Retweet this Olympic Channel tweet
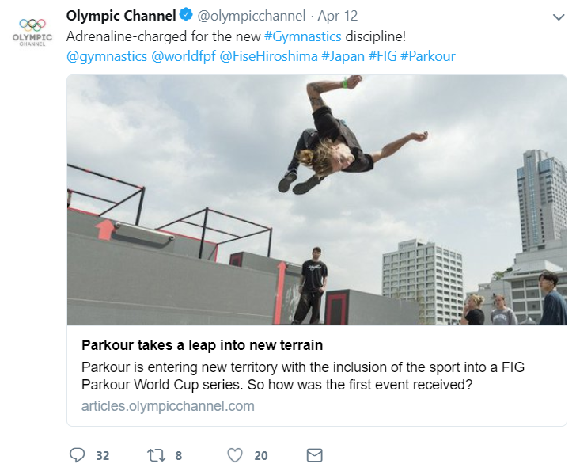 tap(155, 455)
